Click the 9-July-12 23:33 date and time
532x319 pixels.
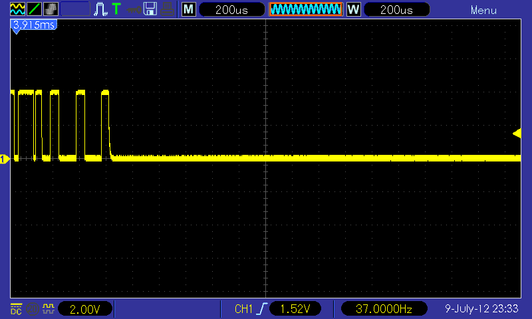[x=481, y=308]
